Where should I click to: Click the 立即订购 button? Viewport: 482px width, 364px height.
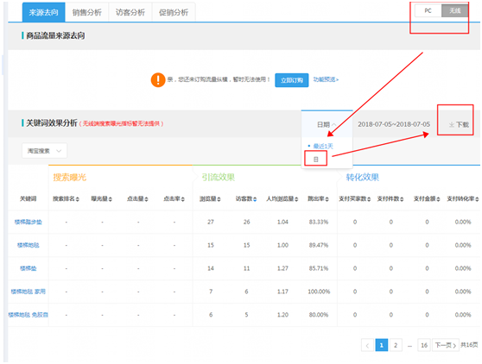(292, 80)
